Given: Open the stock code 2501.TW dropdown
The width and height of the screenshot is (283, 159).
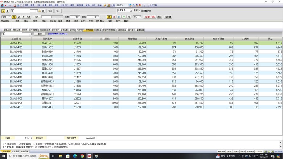Looking at the screenshot, I should pos(128,5).
